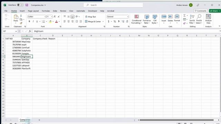Click the Accounting dollar format icon
Viewport: 221px width, 124px height.
coord(108,21)
